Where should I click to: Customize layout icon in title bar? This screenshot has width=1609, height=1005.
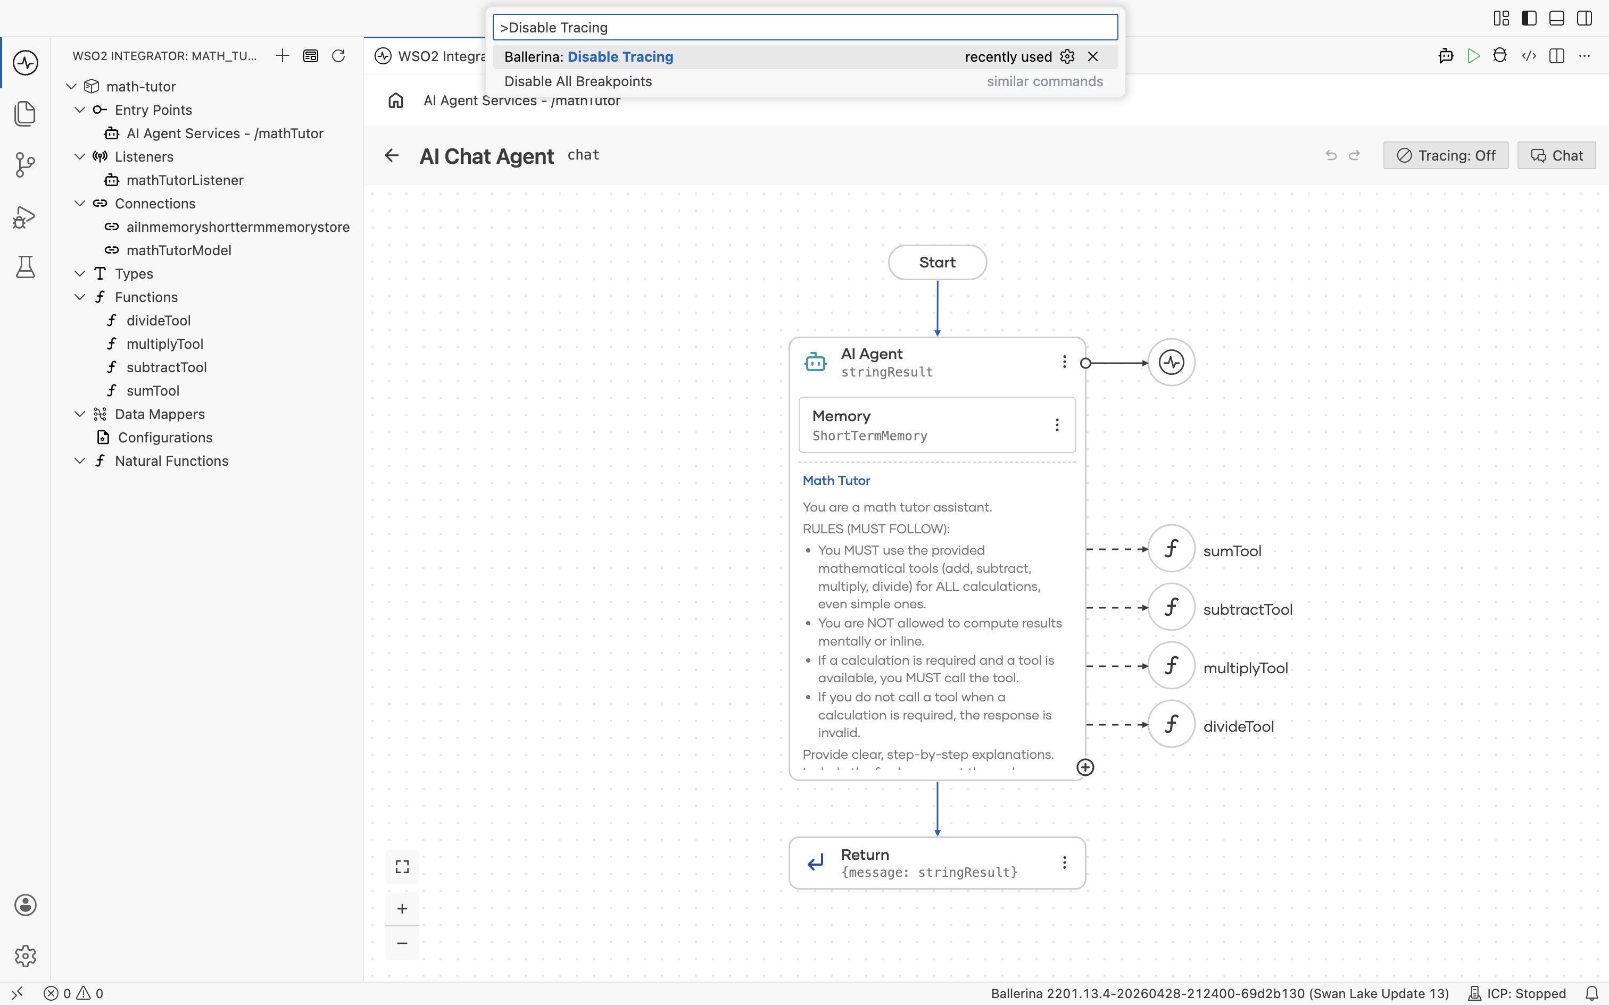pos(1502,18)
